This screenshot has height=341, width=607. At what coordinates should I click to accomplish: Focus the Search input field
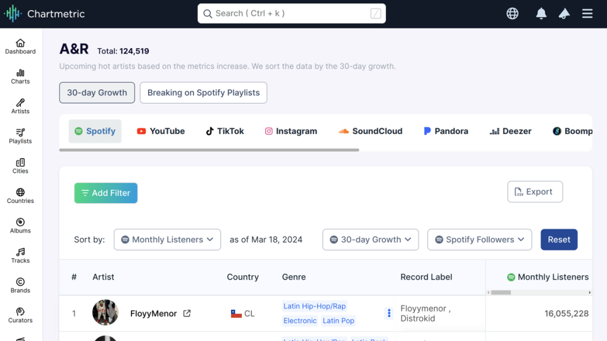pos(292,14)
